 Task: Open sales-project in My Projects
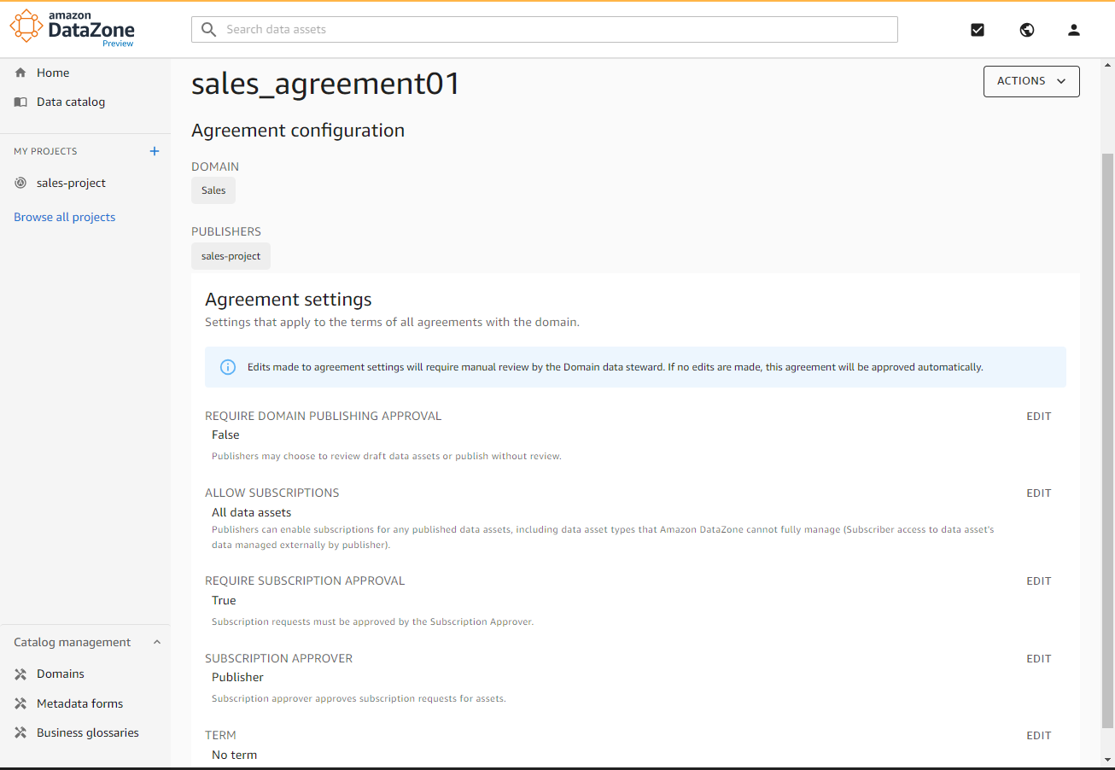coord(71,183)
